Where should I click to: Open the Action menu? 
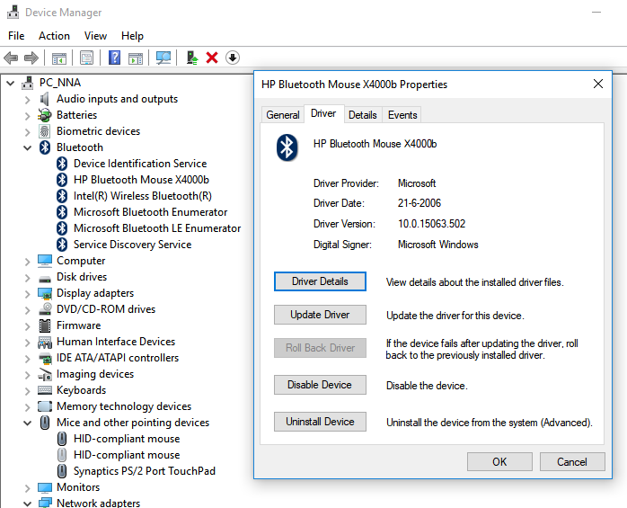[x=54, y=36]
